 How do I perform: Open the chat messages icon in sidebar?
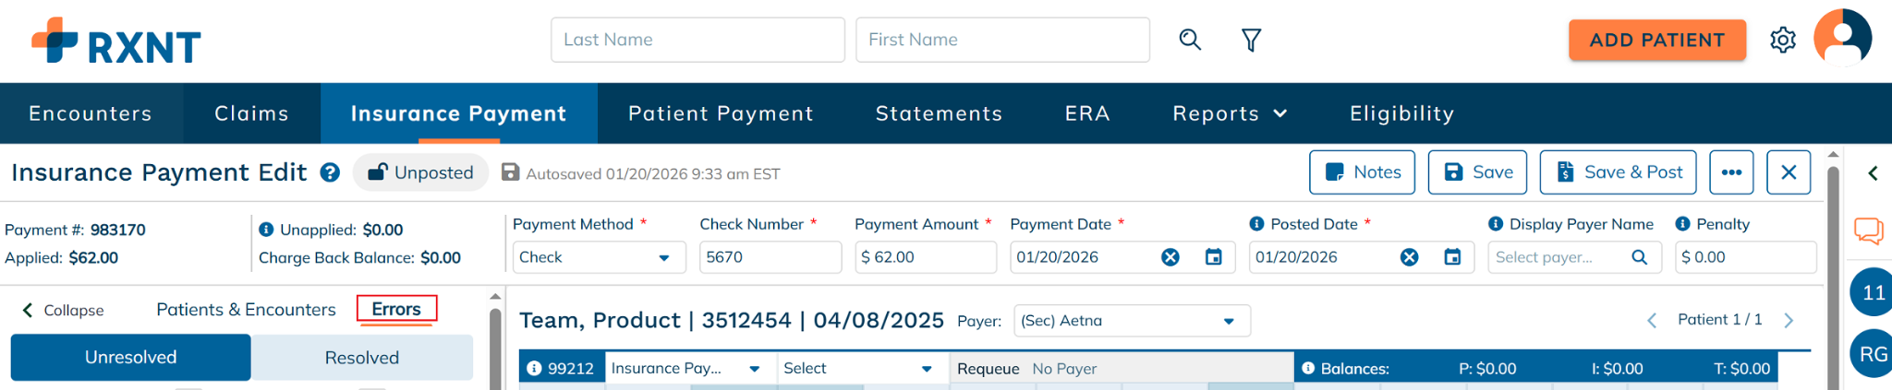(1868, 230)
